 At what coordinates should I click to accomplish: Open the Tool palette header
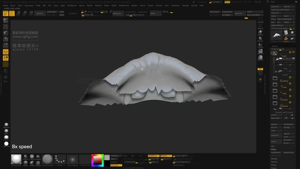272,2
